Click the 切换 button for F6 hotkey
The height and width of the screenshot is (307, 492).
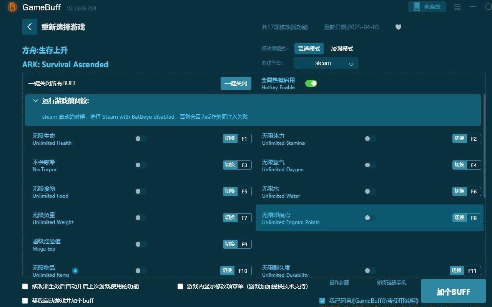point(459,191)
